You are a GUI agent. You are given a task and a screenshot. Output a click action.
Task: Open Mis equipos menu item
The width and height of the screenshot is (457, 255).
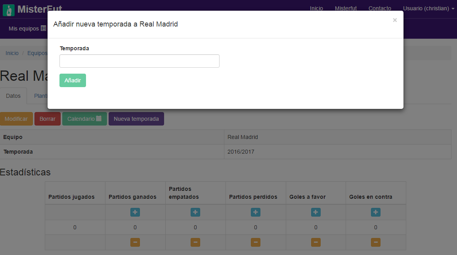27,29
